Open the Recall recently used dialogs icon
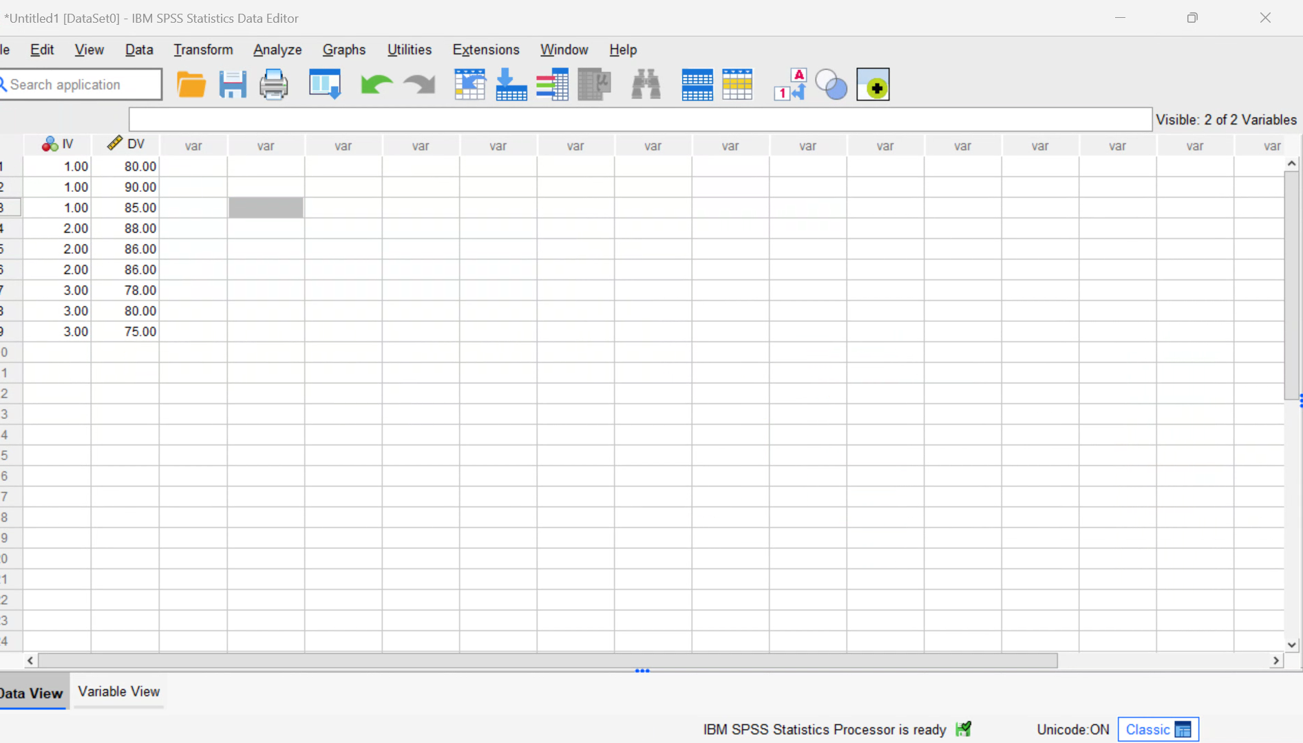Image resolution: width=1303 pixels, height=743 pixels. (325, 85)
